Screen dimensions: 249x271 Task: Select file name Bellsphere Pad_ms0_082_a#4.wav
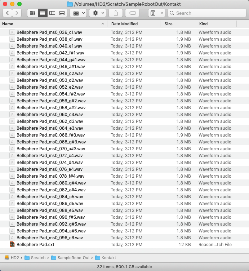(x=51, y=190)
